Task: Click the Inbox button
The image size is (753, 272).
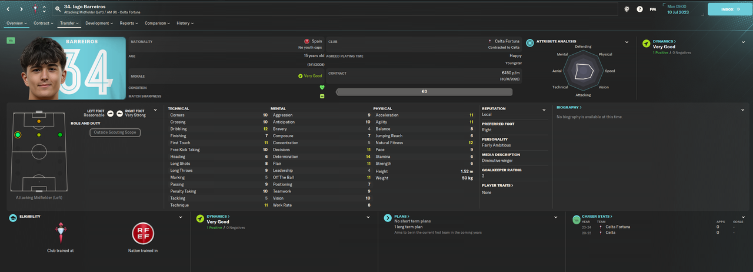Action: pos(729,9)
